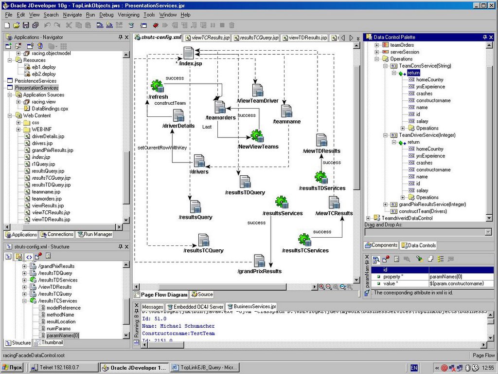Click the flashlight icon in property inspector toolbar
This screenshot has height=374, width=498.
420,259
